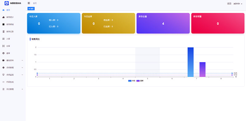The width and height of the screenshot is (246, 121).
Task: Click the 待入库: 0 text
Action: coord(54,20)
